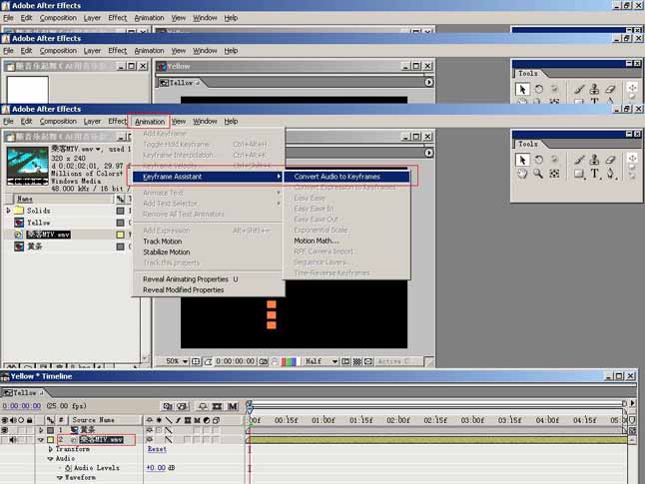
Task: Choose Reveal Modified Properties
Action: (x=184, y=290)
